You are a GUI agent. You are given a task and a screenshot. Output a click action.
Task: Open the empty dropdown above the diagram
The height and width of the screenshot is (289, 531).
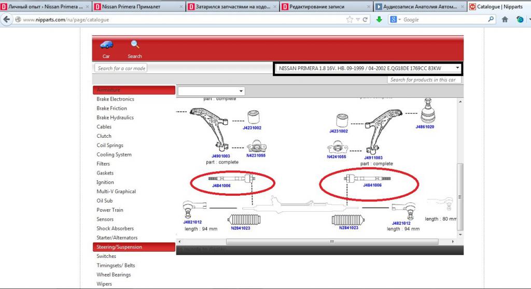tap(211, 91)
